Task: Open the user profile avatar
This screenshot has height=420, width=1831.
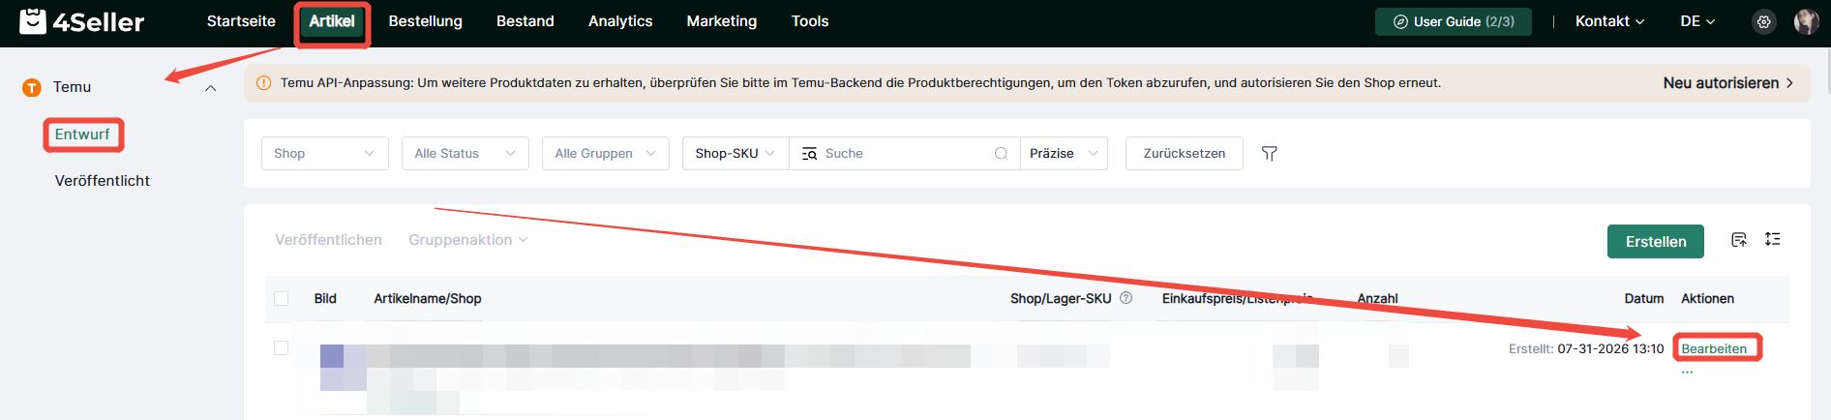Action: [x=1806, y=21]
